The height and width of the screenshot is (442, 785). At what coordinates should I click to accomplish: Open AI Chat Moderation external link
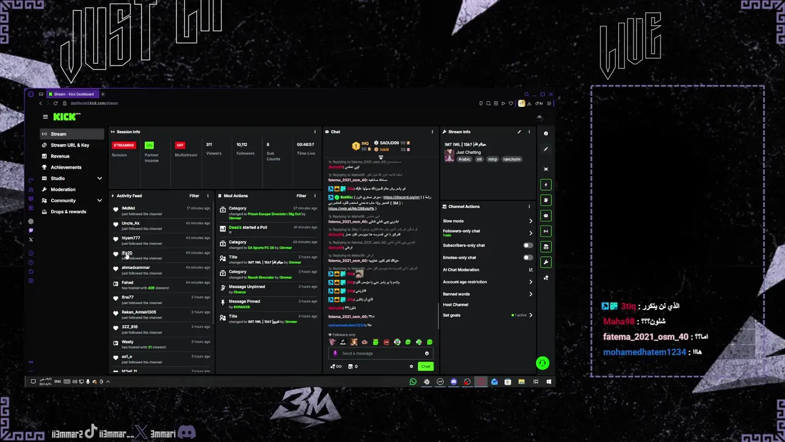click(x=530, y=269)
